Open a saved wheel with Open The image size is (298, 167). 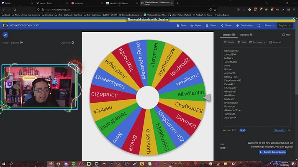[195, 25]
